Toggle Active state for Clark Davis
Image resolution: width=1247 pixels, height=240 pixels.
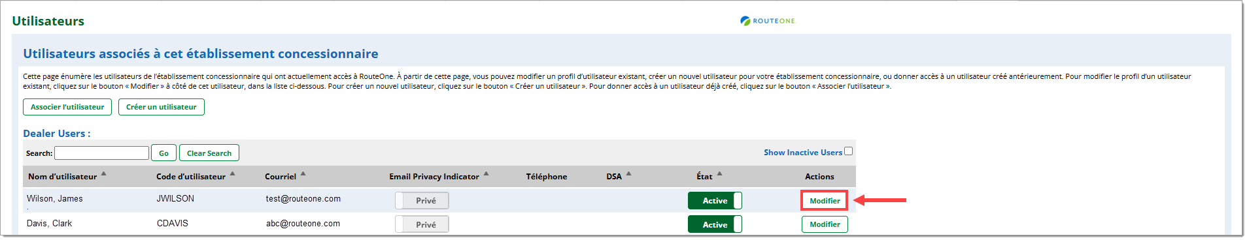pos(715,224)
